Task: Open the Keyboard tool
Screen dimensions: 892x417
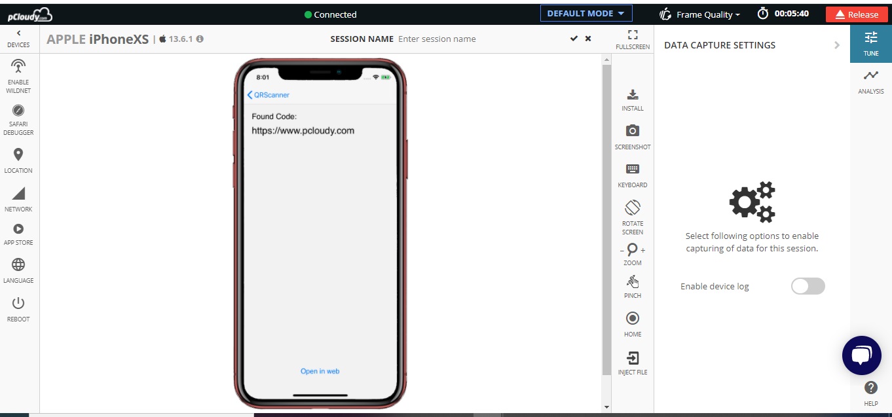Action: pyautogui.click(x=633, y=176)
